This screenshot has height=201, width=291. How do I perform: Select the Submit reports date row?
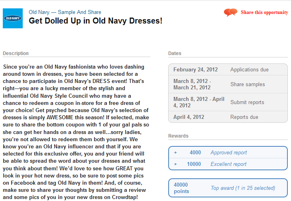pyautogui.click(x=228, y=102)
